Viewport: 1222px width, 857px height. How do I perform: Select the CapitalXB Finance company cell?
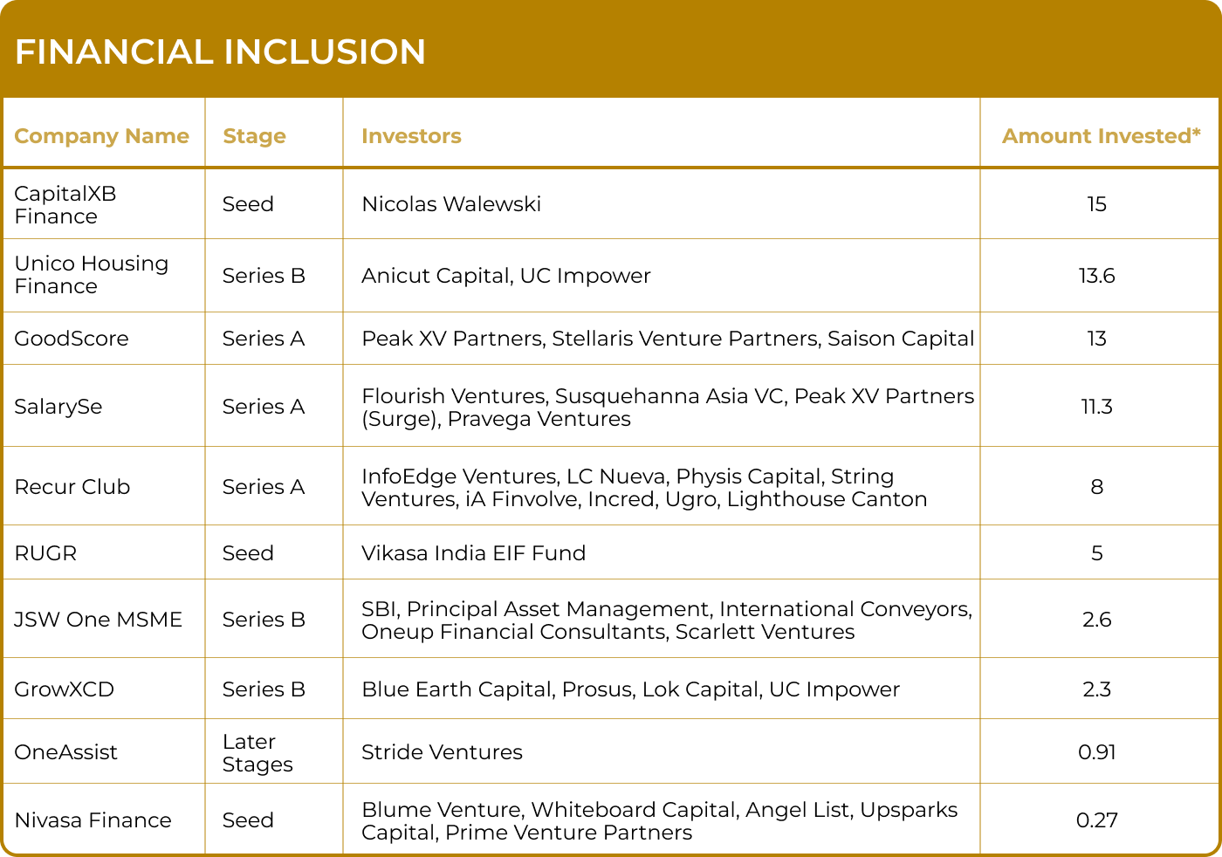pyautogui.click(x=65, y=205)
